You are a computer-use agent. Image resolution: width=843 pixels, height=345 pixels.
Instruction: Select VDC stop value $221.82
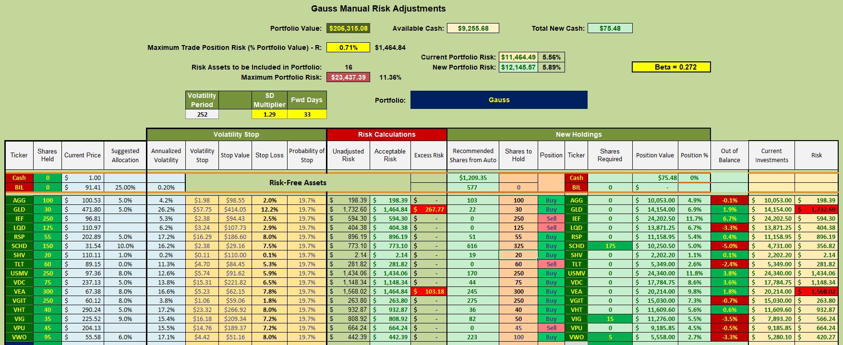point(235,282)
